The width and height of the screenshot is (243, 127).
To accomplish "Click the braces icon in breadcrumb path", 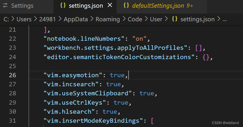I will tap(175, 19).
